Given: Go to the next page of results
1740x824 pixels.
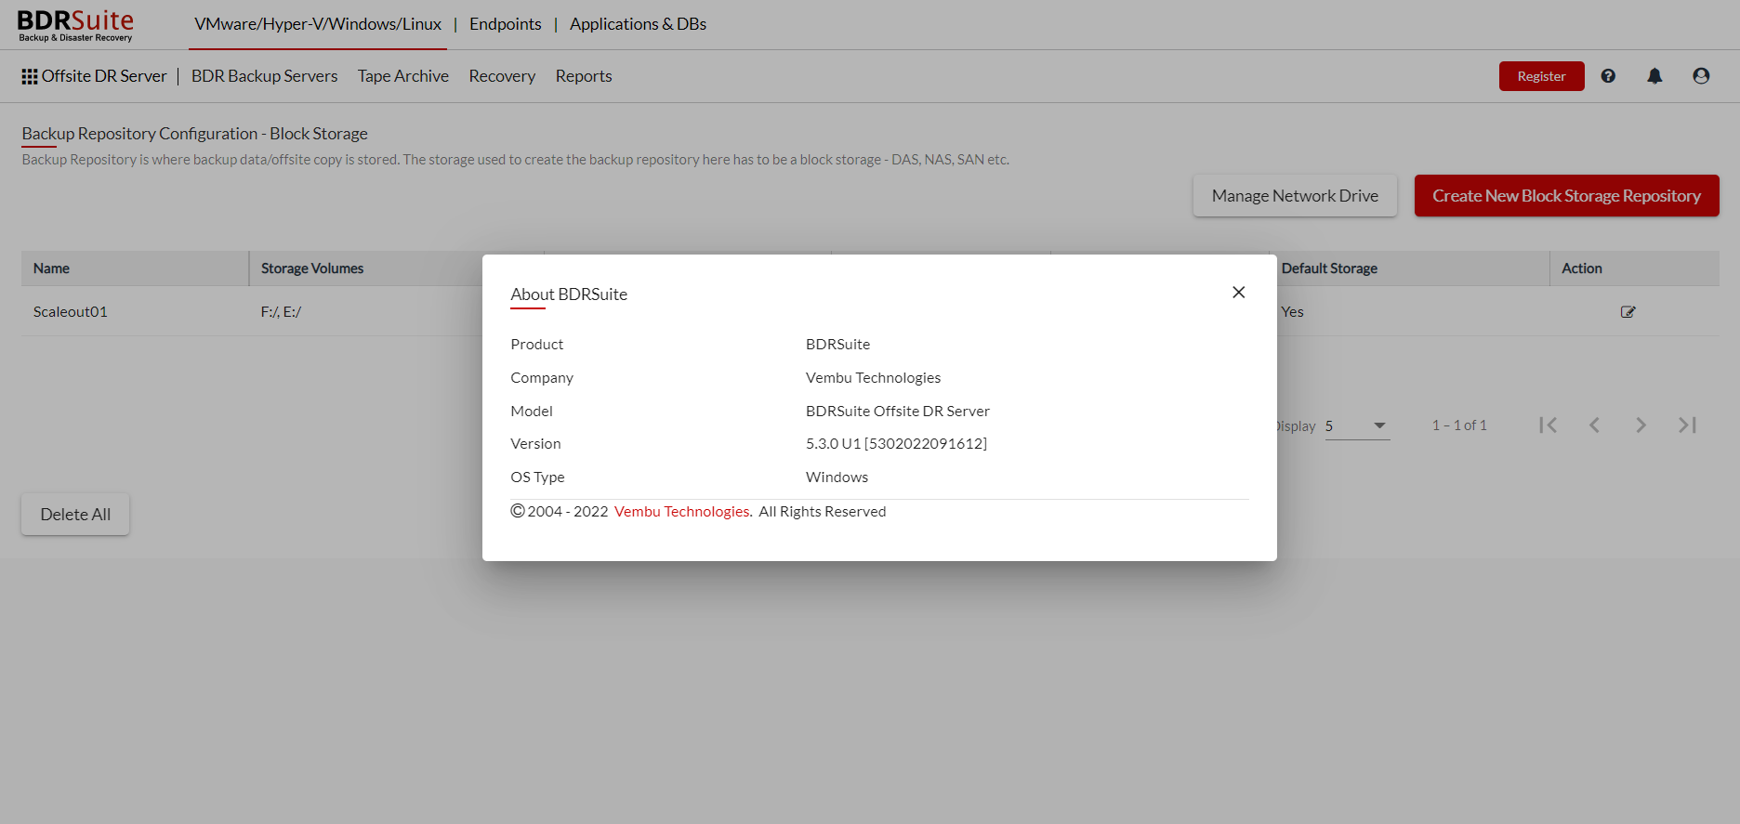Looking at the screenshot, I should 1641,425.
